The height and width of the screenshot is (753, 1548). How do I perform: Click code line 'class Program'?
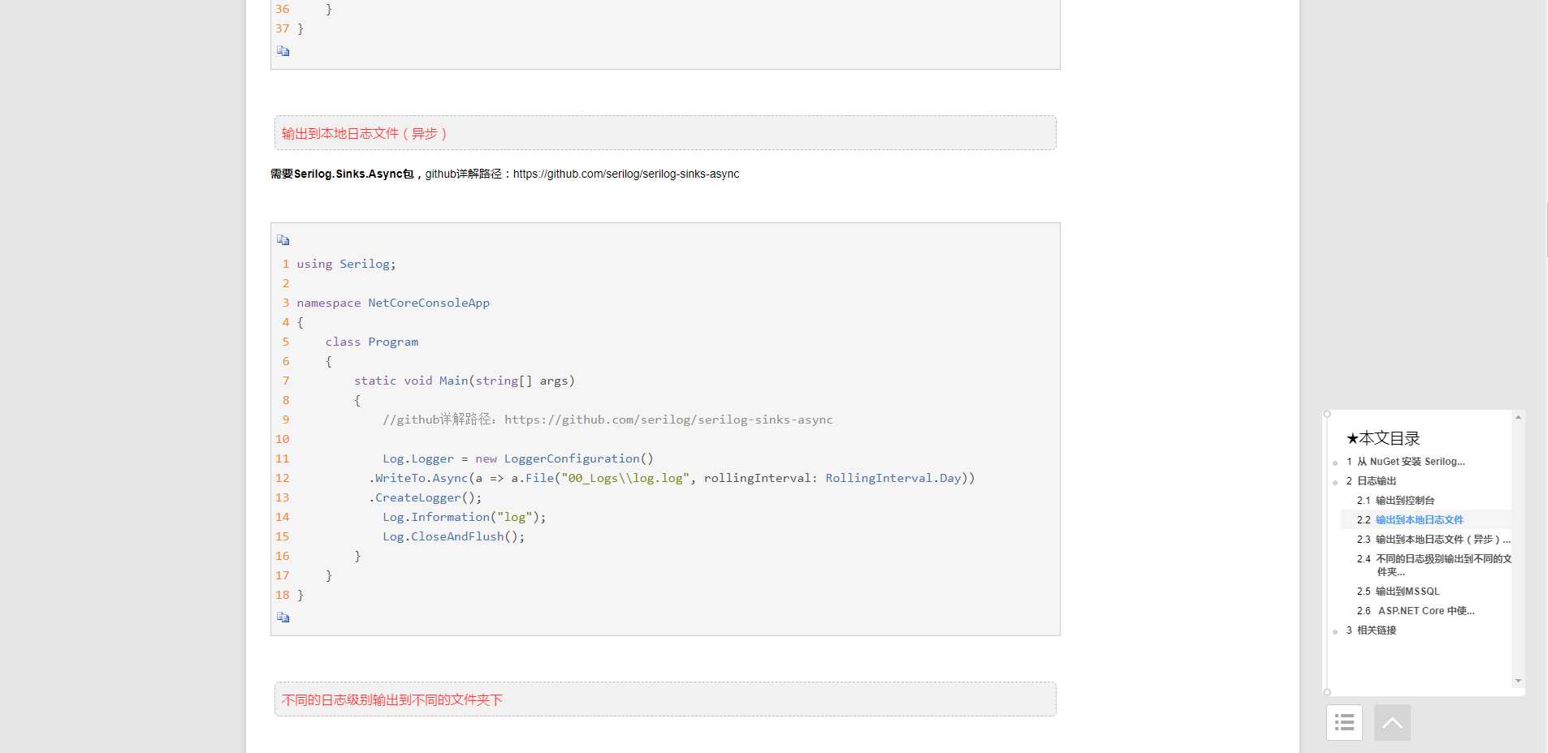point(372,342)
